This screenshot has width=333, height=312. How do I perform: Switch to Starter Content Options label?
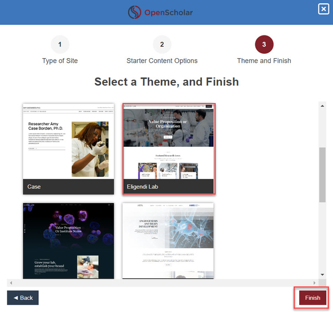pos(162,60)
